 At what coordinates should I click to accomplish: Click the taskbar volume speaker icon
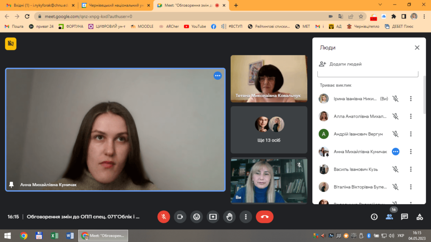[391, 236]
